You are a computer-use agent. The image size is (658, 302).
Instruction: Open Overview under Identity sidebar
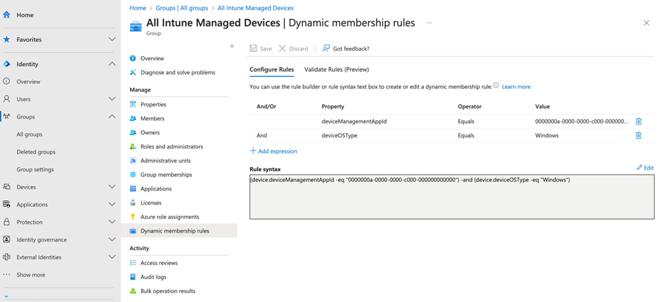(28, 82)
